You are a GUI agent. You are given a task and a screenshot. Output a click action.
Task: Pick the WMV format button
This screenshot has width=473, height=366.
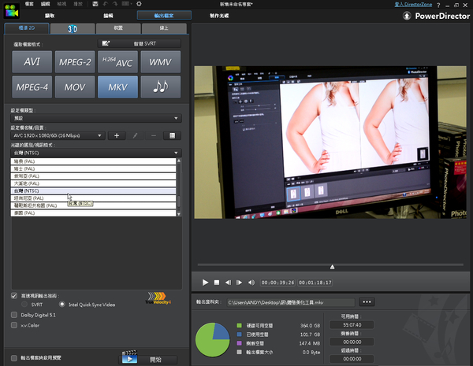tap(160, 61)
